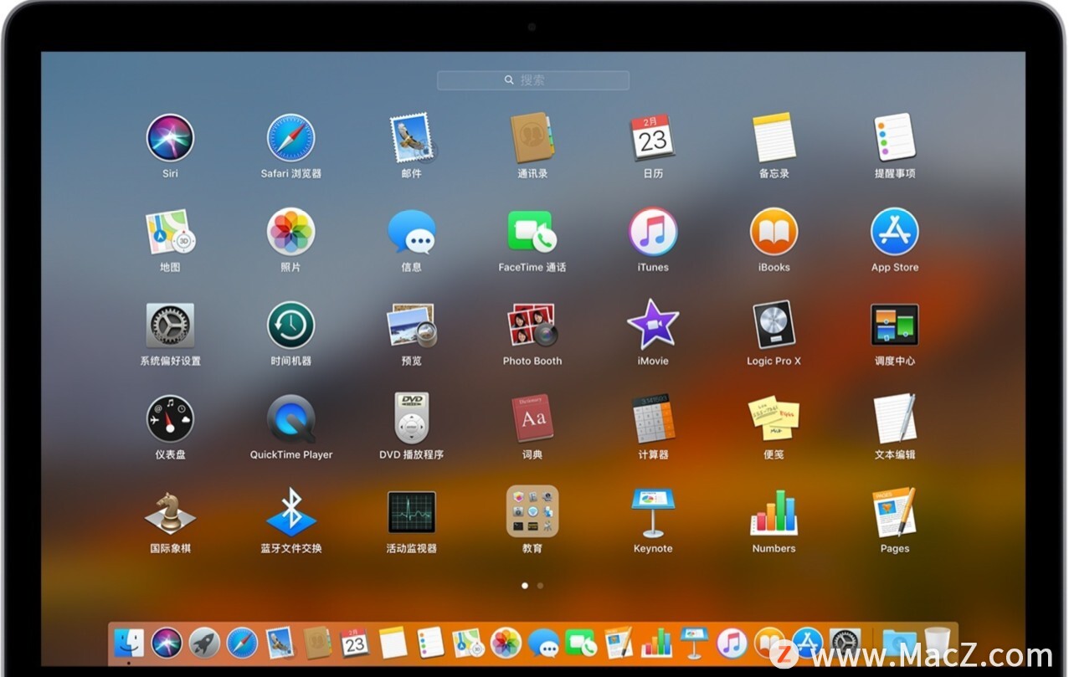The image size is (1069, 677).
Task: Launch the 计算器 calculator app
Action: click(x=653, y=419)
